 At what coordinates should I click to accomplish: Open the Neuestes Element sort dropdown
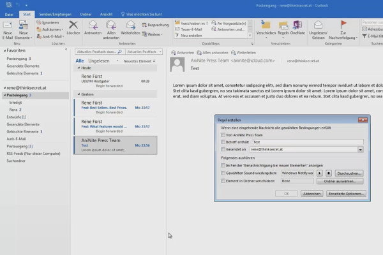coord(139,61)
